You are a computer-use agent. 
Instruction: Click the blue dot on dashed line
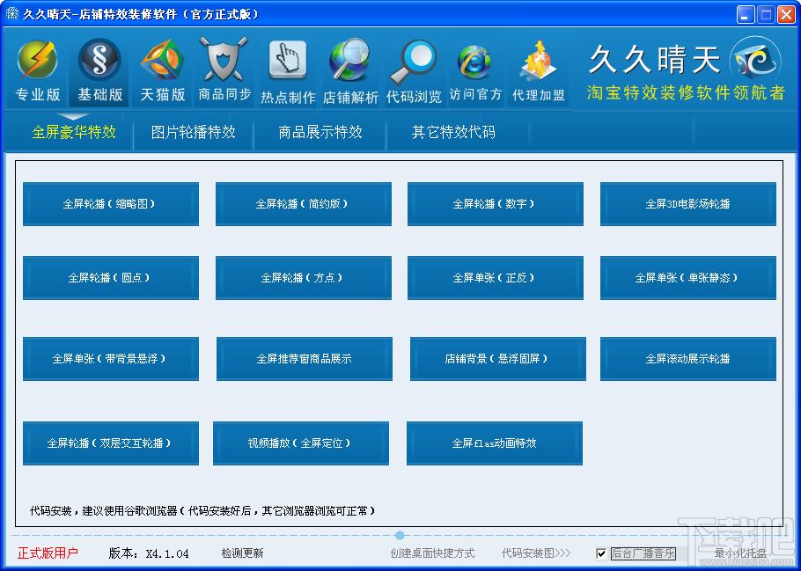pos(400,535)
